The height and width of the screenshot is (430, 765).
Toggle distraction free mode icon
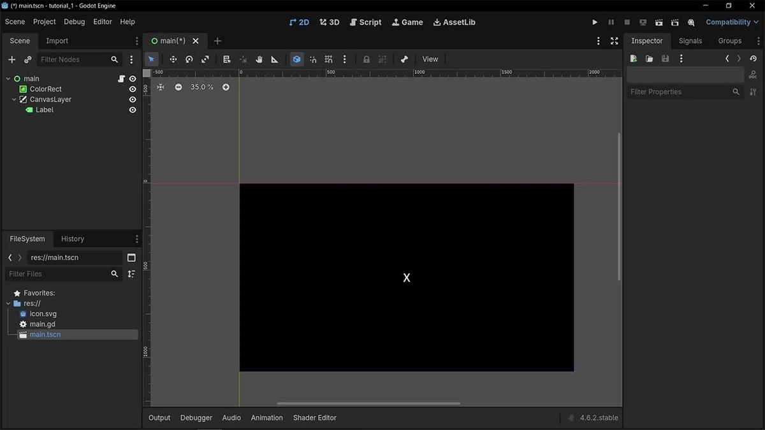pos(614,41)
